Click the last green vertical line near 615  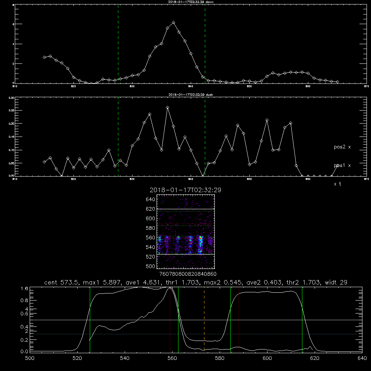click(x=302, y=319)
